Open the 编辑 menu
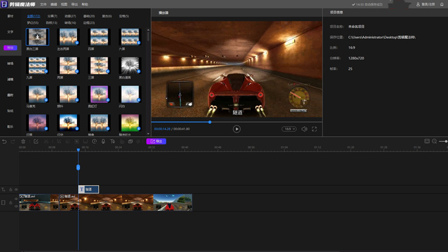The width and height of the screenshot is (448, 252). pyautogui.click(x=54, y=5)
